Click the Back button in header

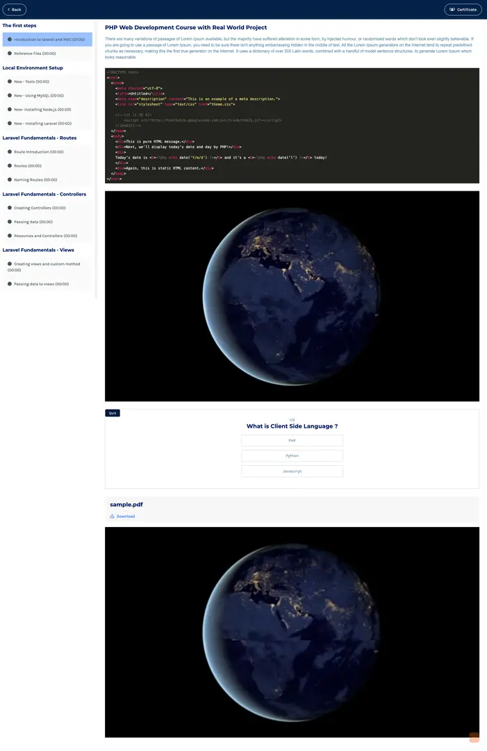click(14, 10)
